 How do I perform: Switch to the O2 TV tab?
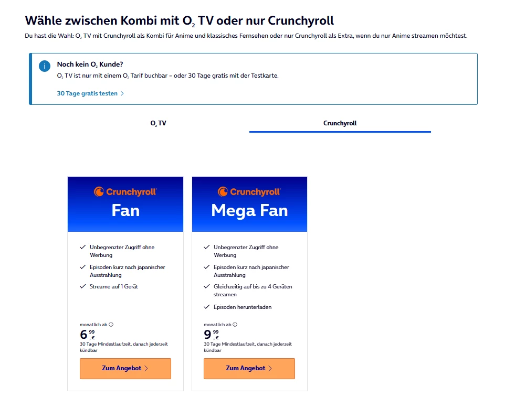[158, 123]
